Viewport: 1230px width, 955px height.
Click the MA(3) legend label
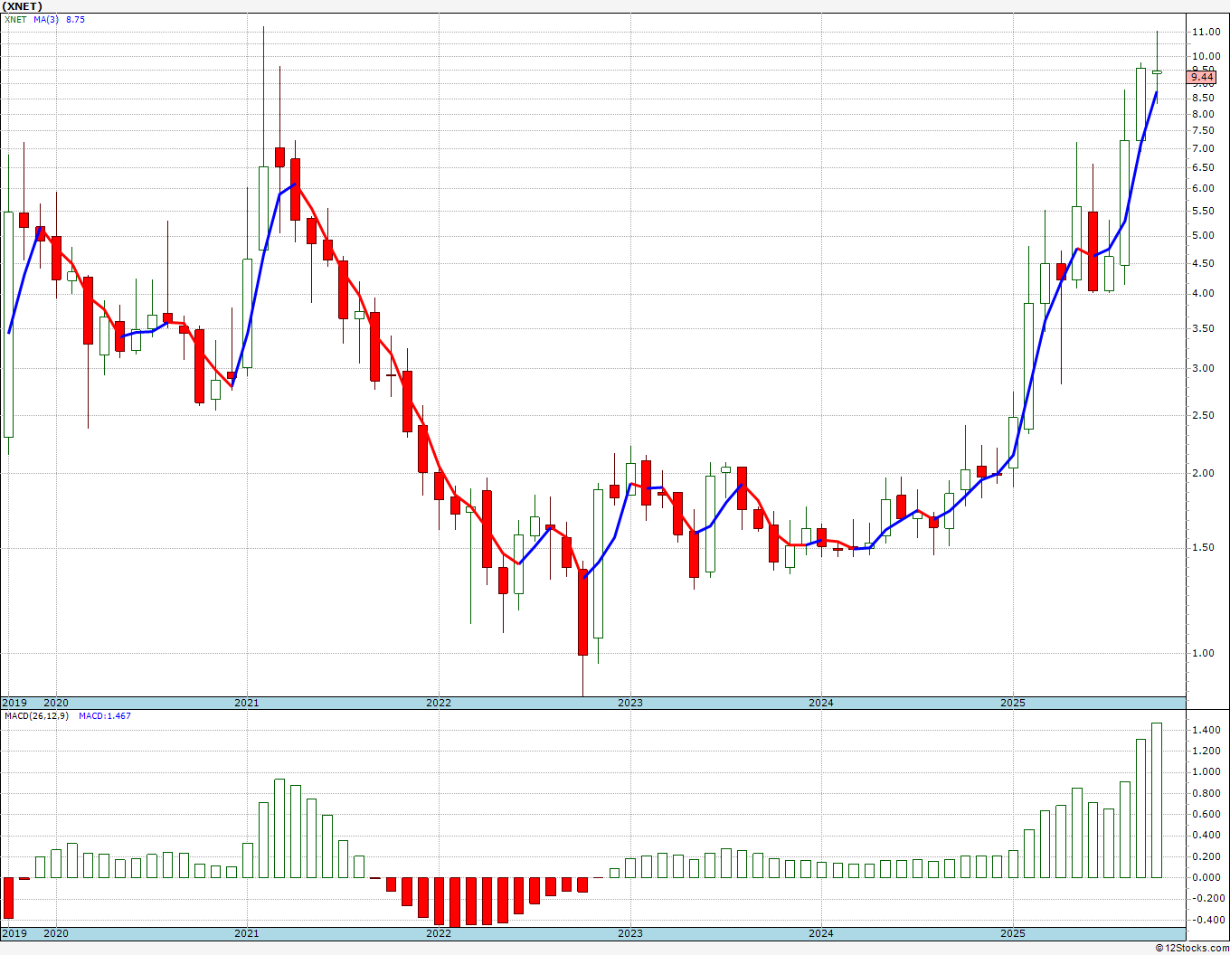click(x=47, y=19)
